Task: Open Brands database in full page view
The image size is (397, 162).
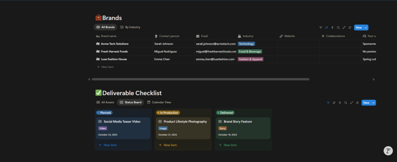Action: (x=344, y=28)
